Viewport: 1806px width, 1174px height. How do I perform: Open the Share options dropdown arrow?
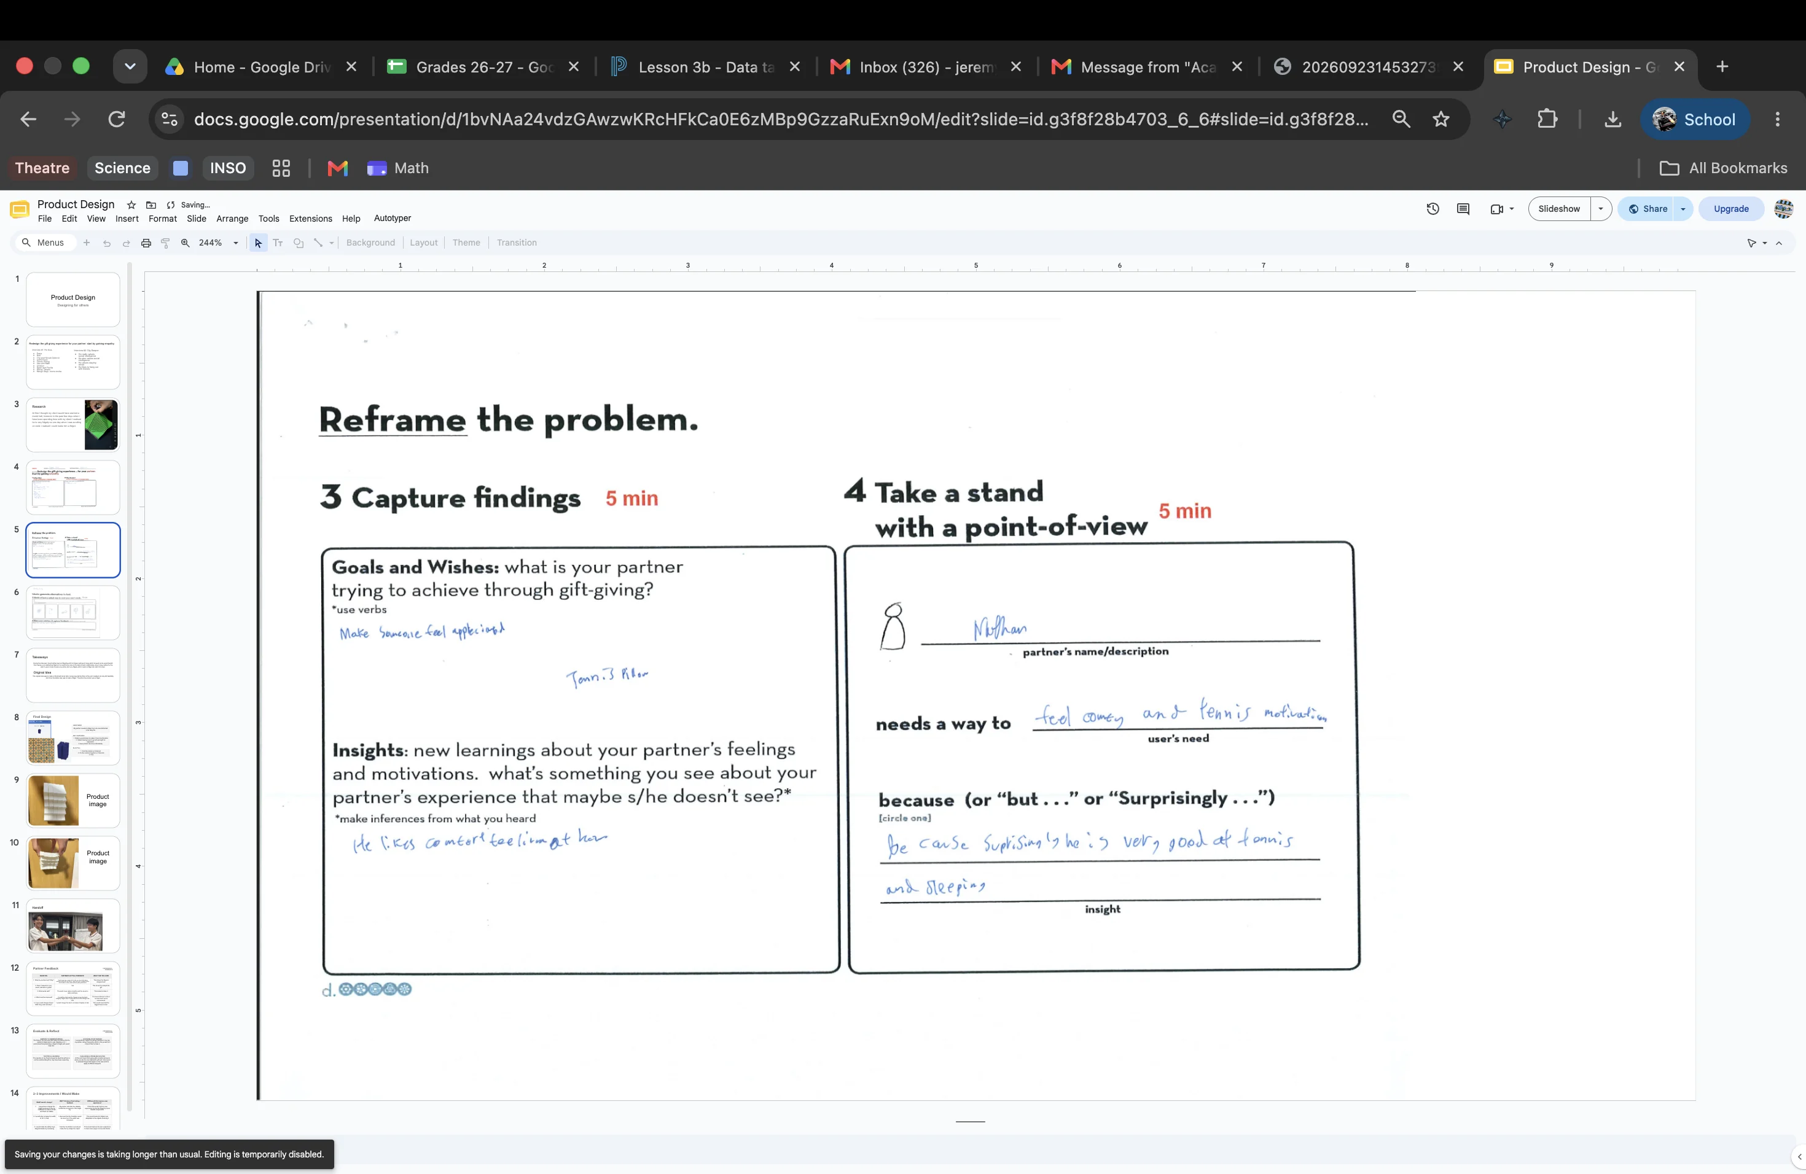coord(1683,209)
